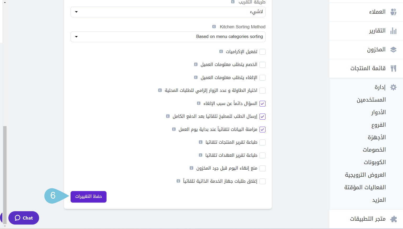Image resolution: width=403 pixels, height=229 pixels.
Task: Click the reports (التقارير) bar chart icon
Action: click(393, 31)
